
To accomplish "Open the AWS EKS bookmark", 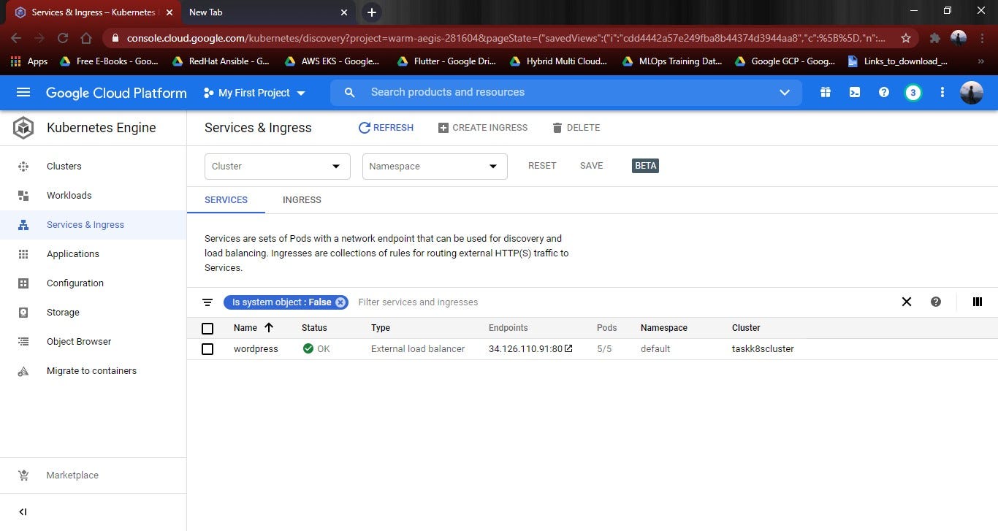I will point(332,61).
